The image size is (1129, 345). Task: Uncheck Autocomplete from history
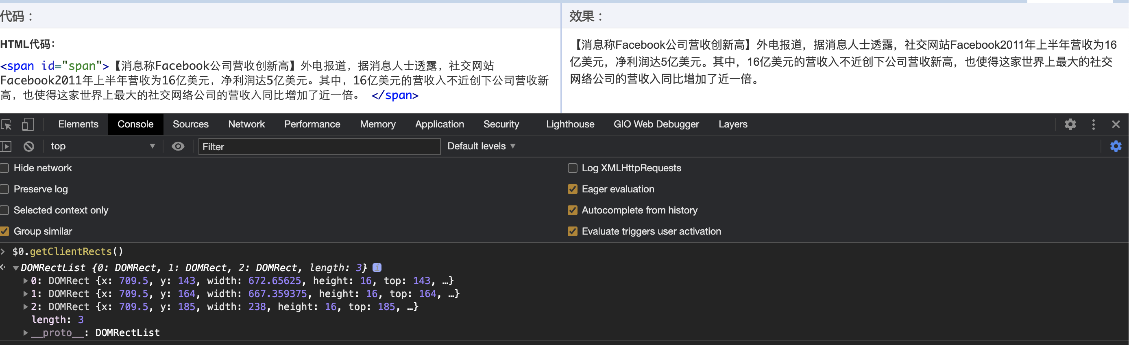point(572,210)
